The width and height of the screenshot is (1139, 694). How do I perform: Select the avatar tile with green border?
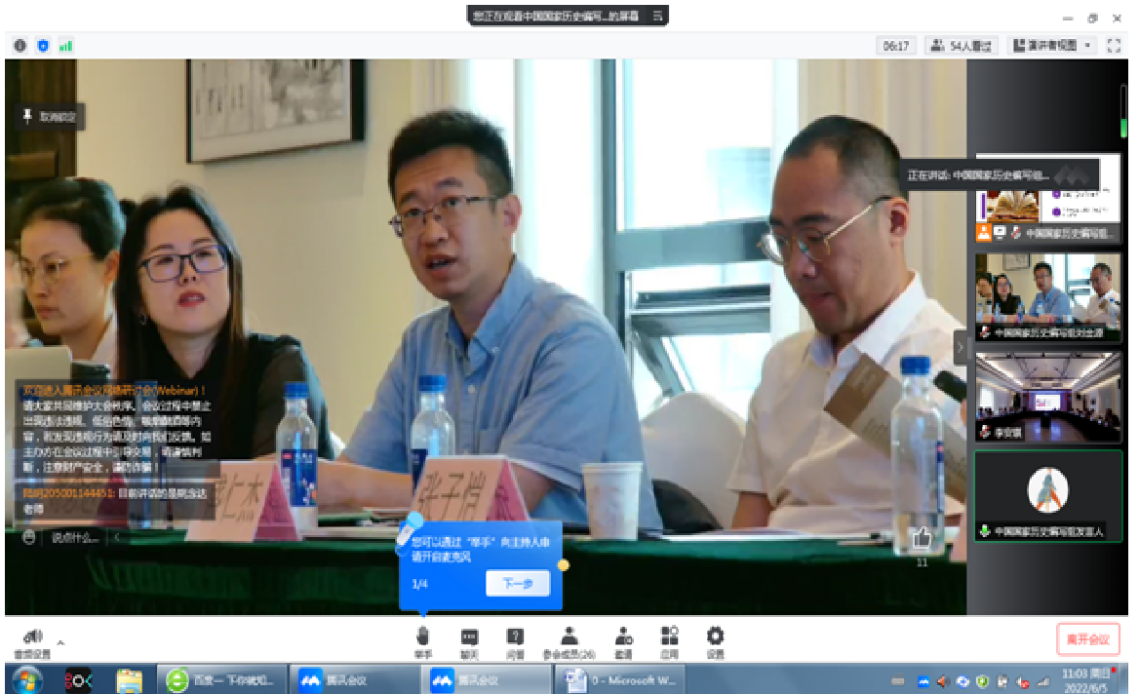(x=1047, y=496)
